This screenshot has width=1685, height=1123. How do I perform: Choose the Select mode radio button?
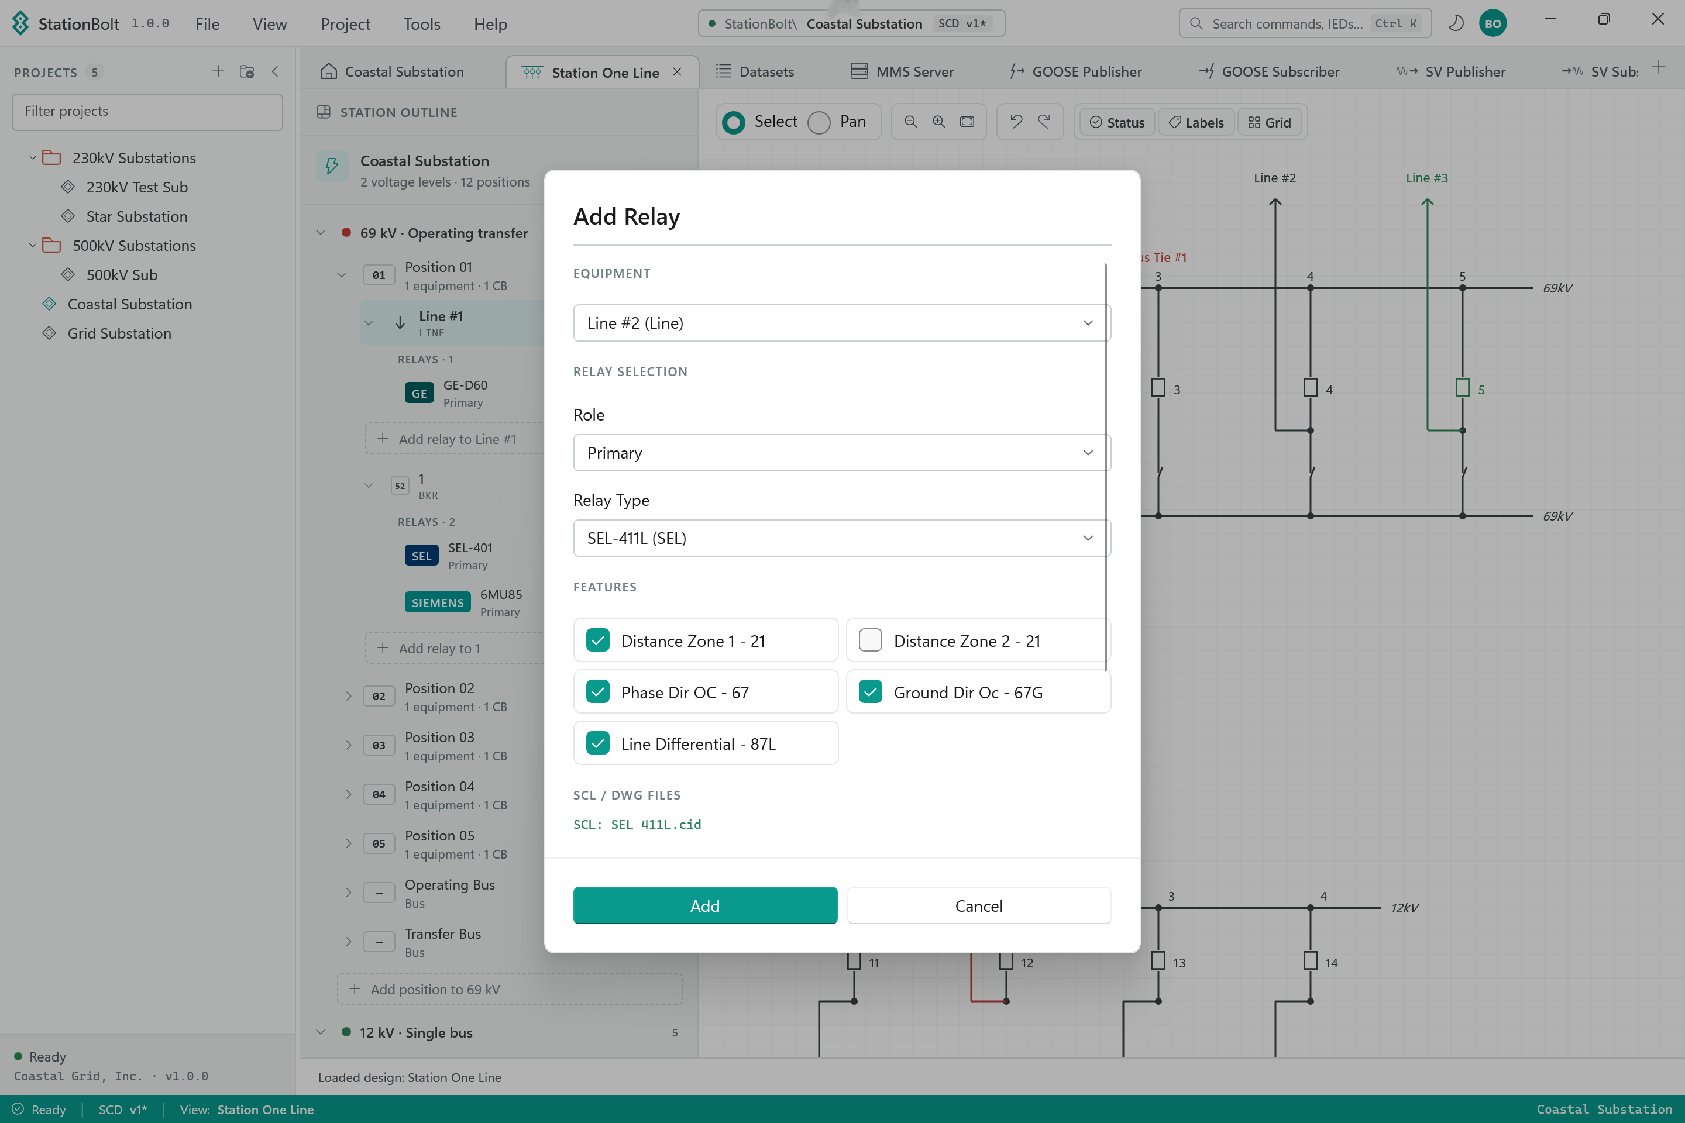pyautogui.click(x=733, y=122)
